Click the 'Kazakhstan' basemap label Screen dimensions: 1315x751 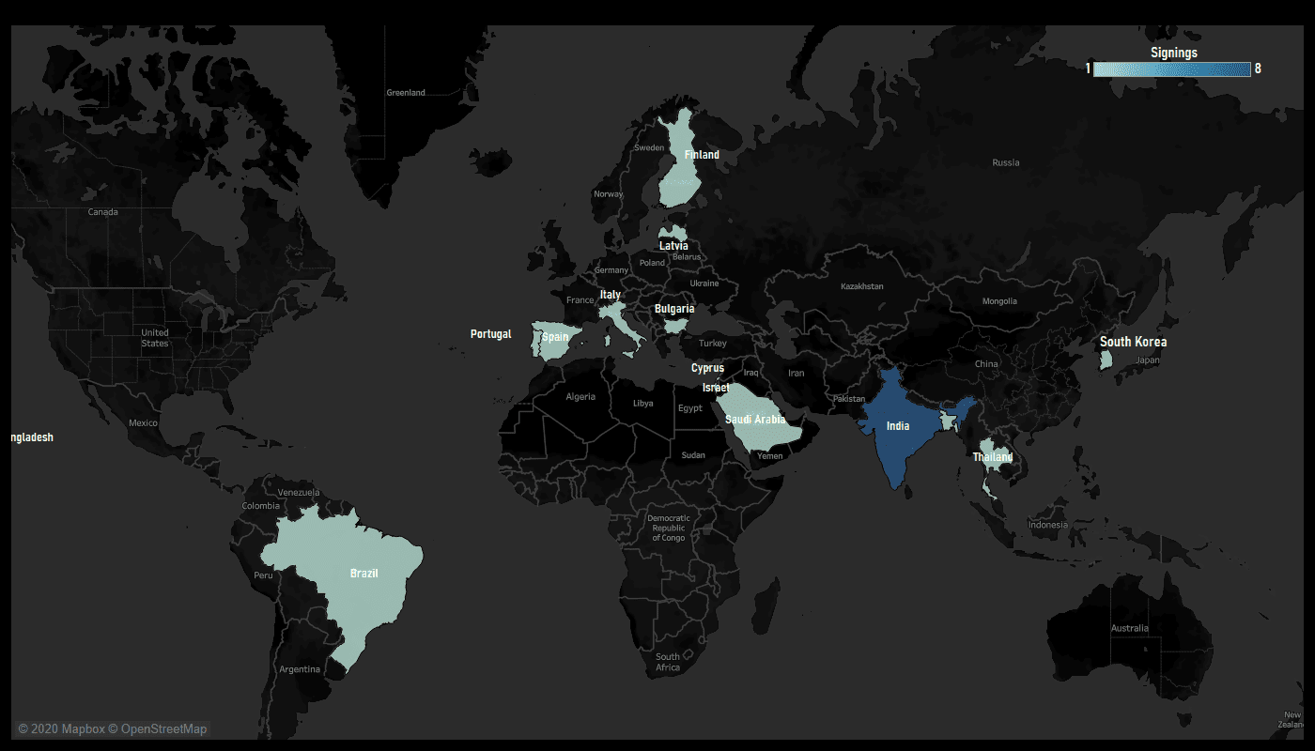[x=862, y=285]
